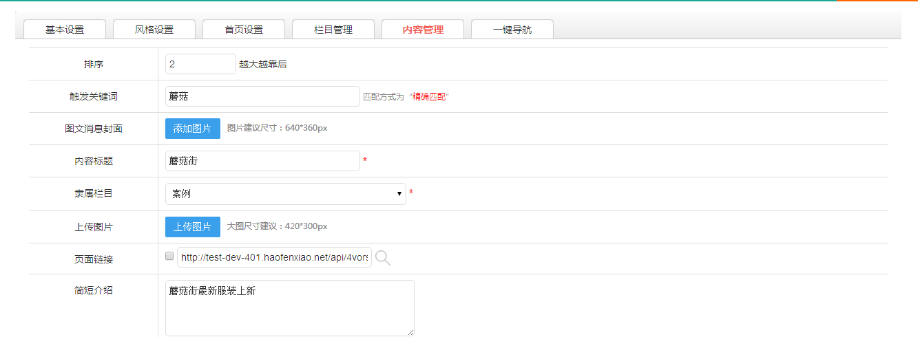Click the red 精确匹配 text
The width and height of the screenshot is (918, 337).
pyautogui.click(x=430, y=97)
